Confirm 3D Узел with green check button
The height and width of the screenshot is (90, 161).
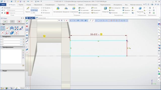5,21
